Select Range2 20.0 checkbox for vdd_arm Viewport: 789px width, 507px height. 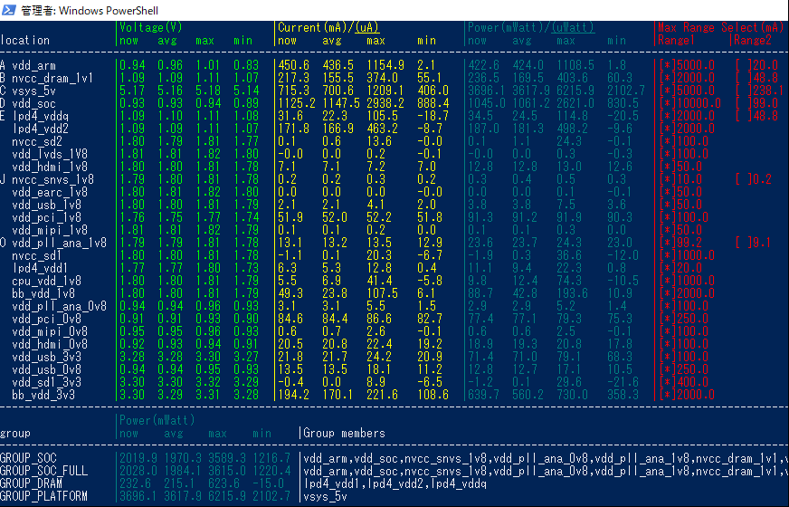(742, 65)
